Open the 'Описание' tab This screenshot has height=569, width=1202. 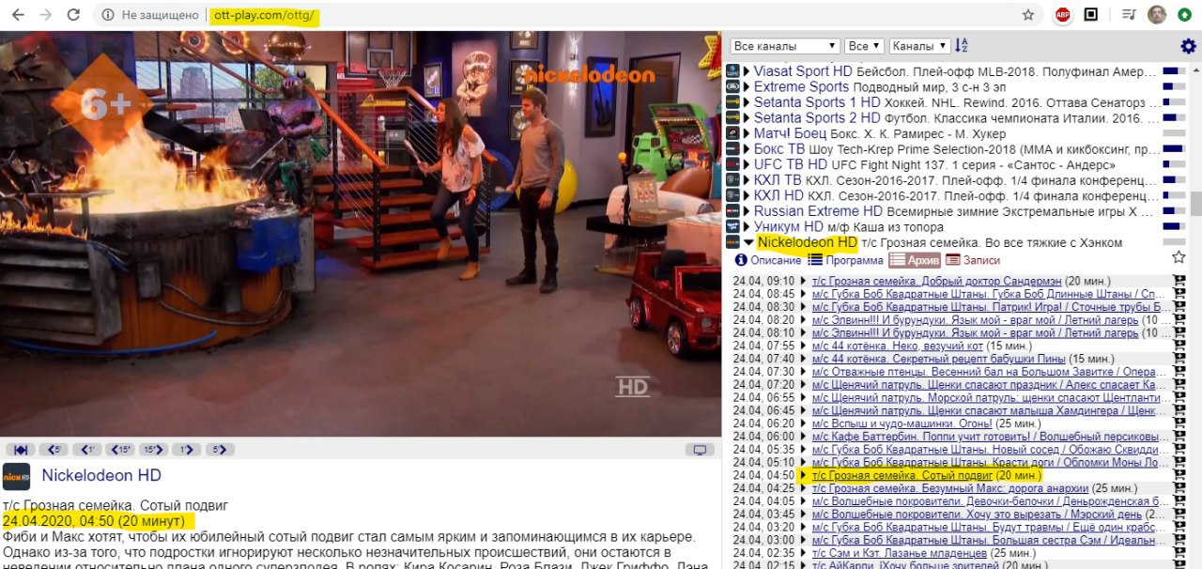click(768, 260)
